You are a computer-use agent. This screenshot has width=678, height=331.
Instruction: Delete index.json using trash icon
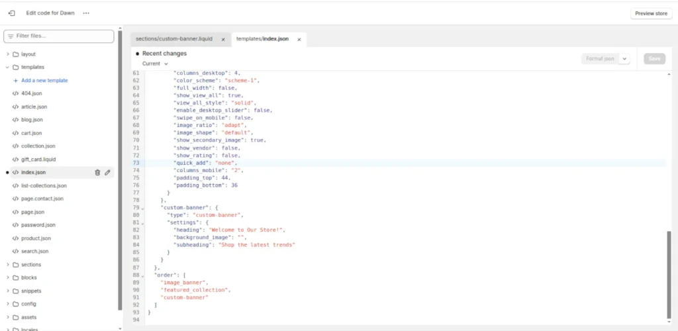pos(97,172)
